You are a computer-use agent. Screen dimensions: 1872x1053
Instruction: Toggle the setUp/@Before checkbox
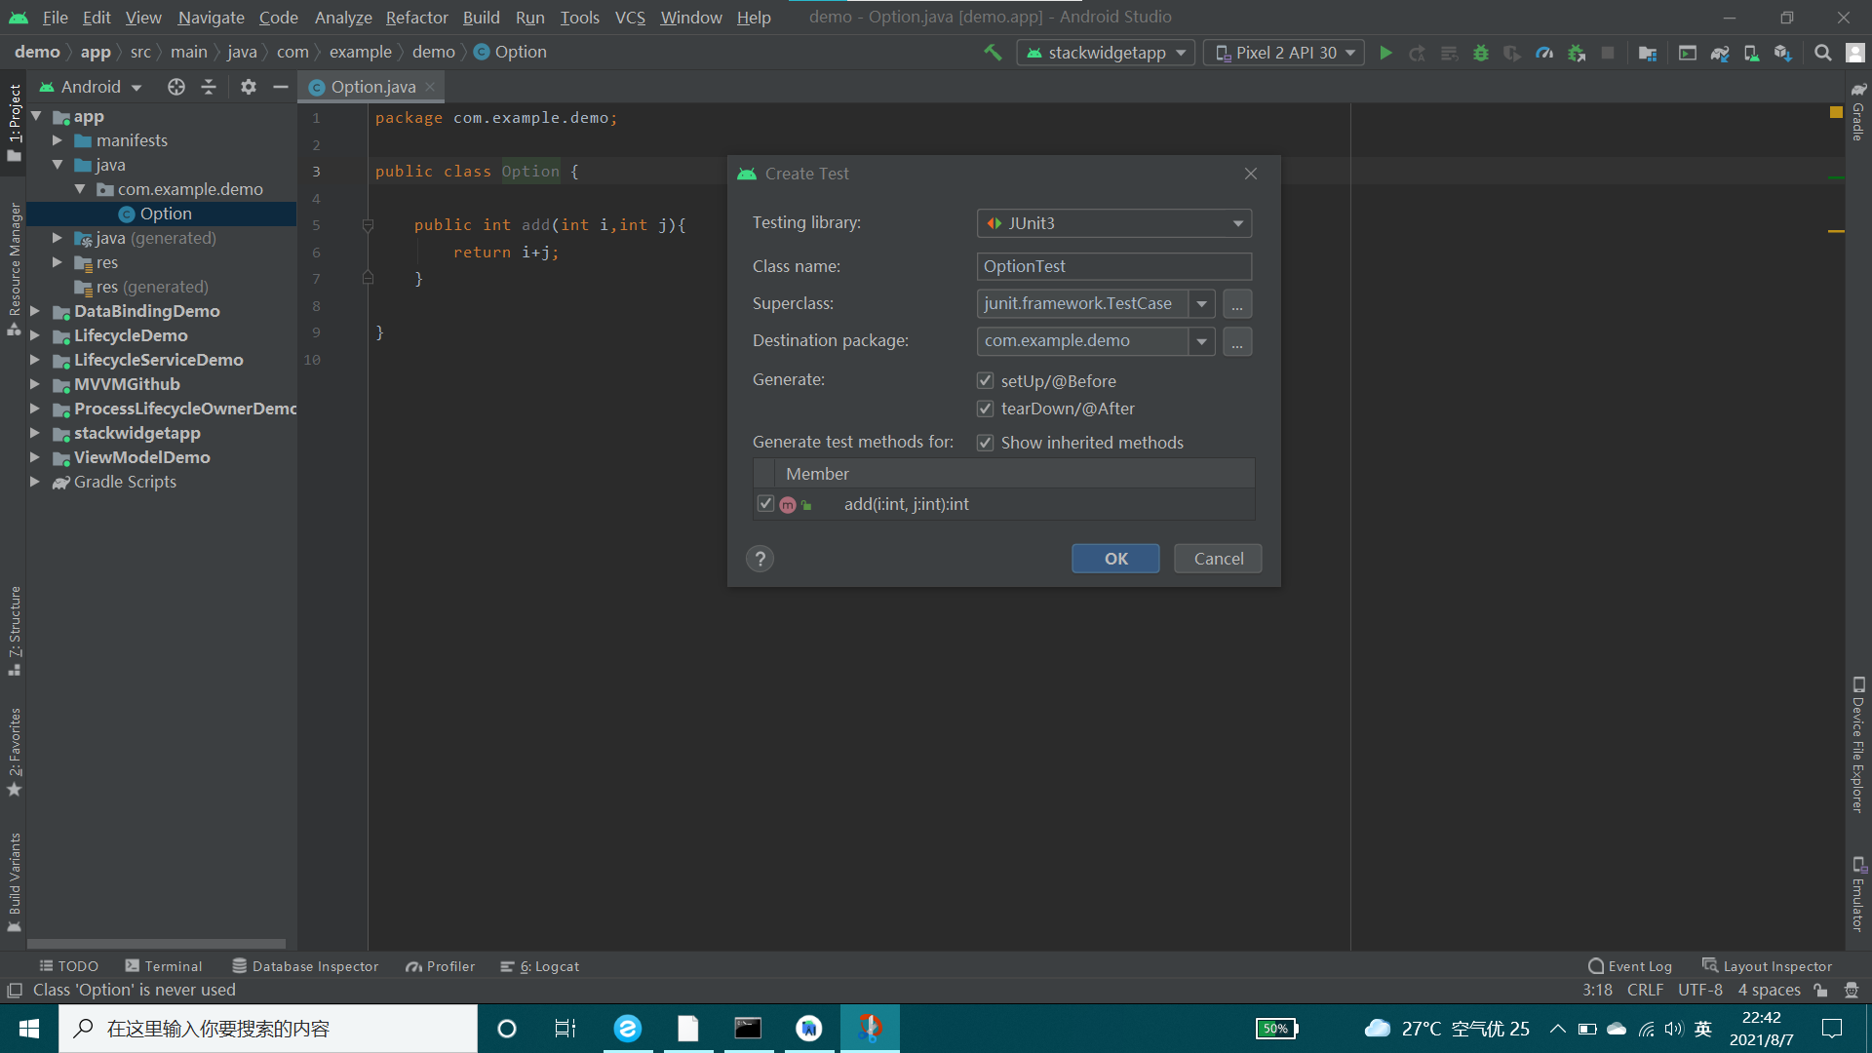coord(986,380)
